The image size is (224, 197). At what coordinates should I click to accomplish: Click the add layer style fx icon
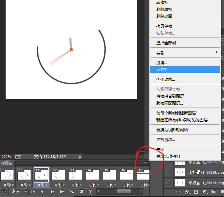tap(188, 192)
